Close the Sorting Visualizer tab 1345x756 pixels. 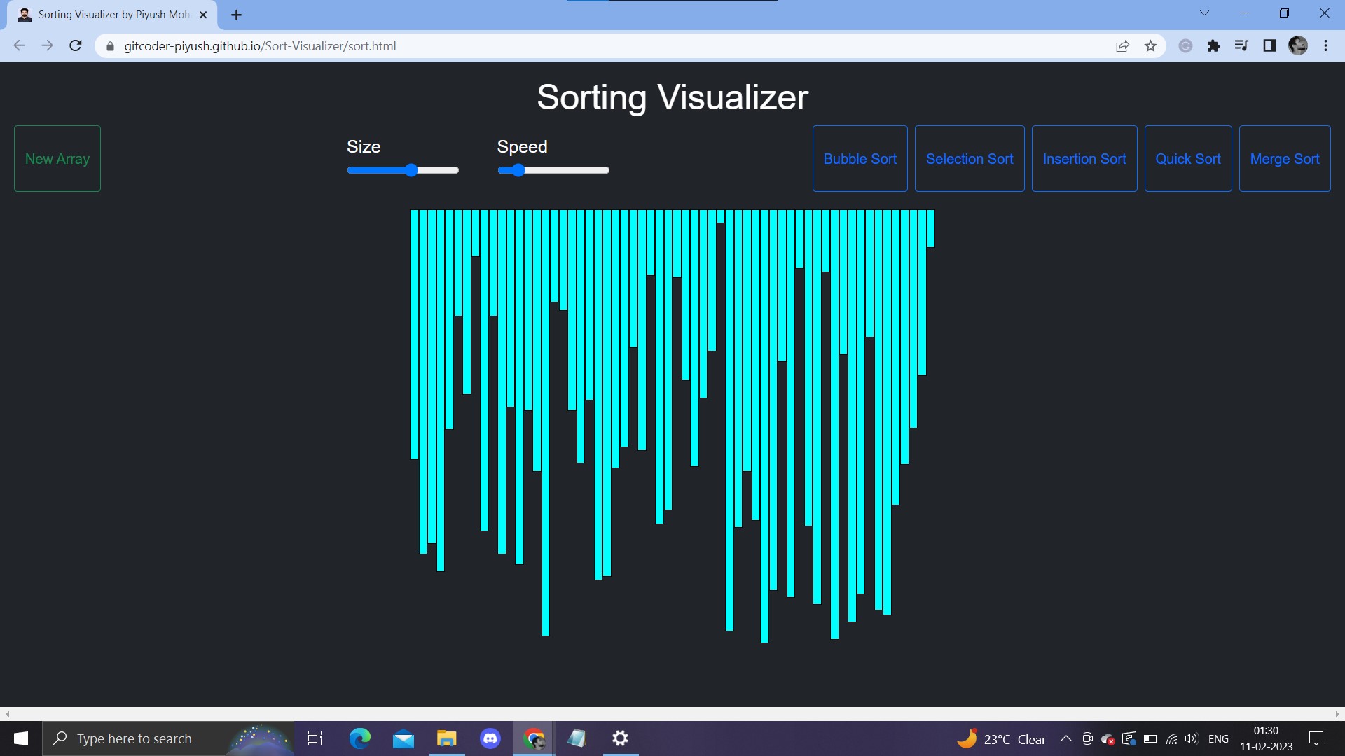point(203,15)
